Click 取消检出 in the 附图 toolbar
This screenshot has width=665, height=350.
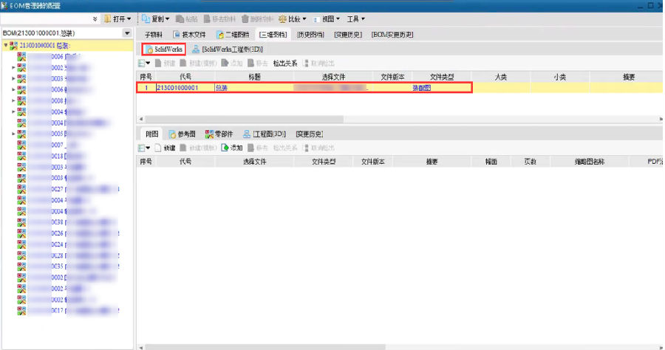319,148
